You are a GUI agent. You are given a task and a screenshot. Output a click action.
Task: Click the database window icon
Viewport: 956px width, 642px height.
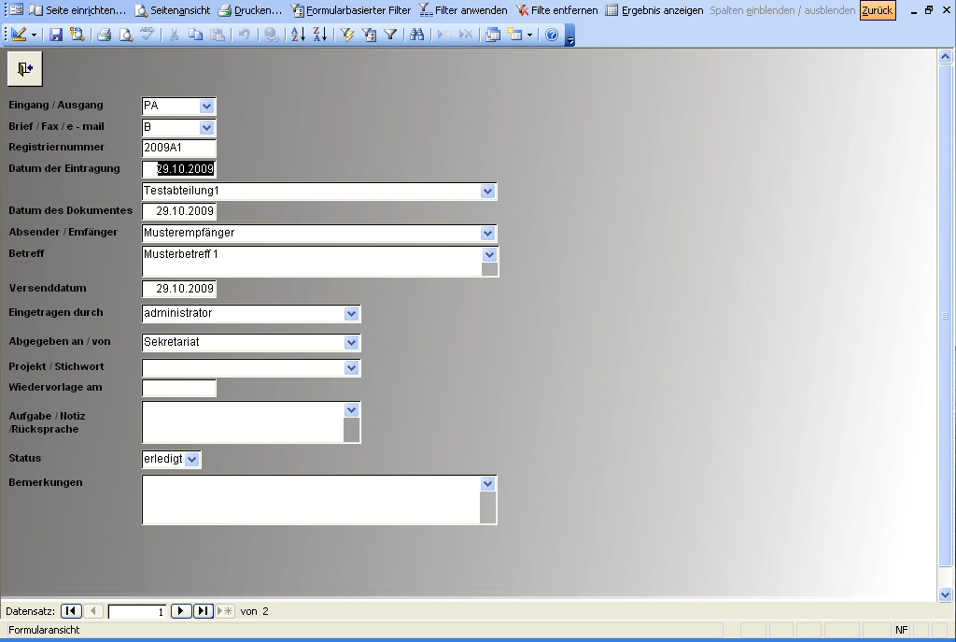(493, 35)
